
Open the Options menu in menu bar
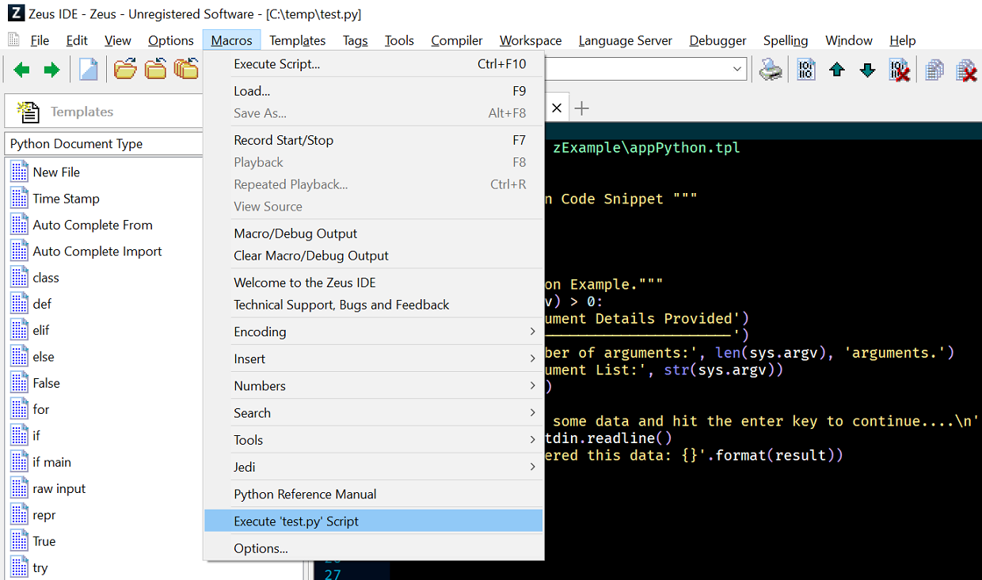pyautogui.click(x=171, y=40)
